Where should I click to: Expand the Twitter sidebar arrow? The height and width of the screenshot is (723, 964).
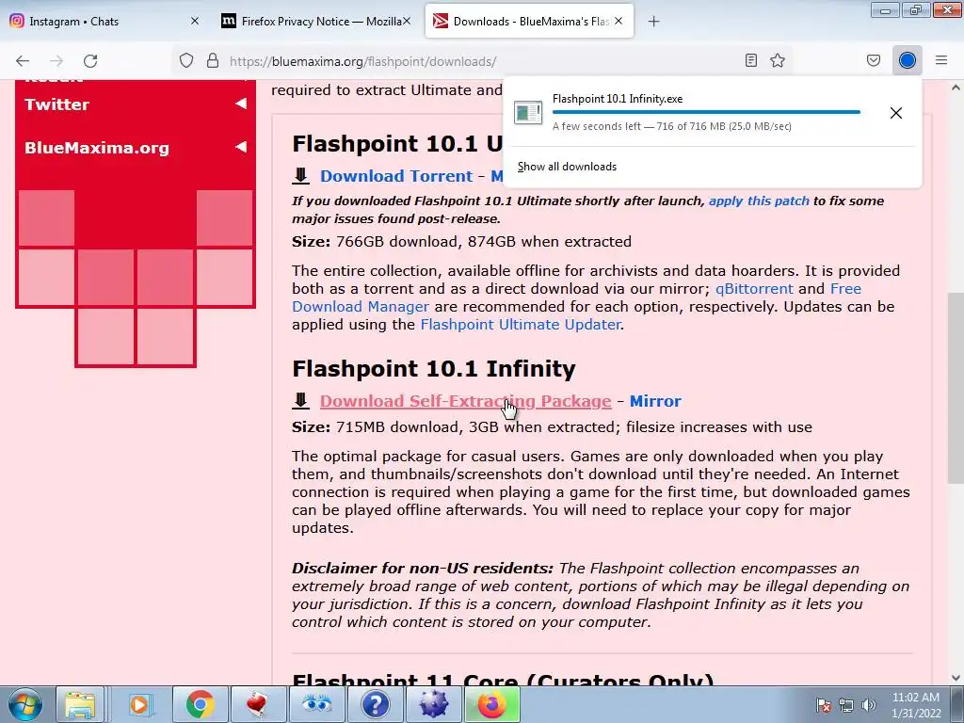pos(241,104)
